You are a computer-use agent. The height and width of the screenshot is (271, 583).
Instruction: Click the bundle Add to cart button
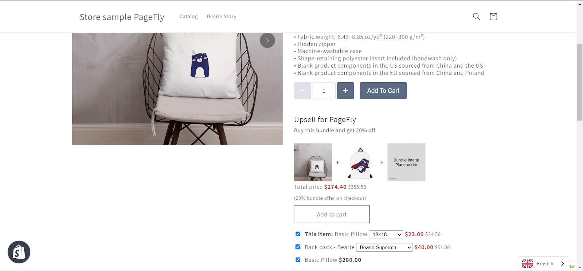pyautogui.click(x=332, y=214)
